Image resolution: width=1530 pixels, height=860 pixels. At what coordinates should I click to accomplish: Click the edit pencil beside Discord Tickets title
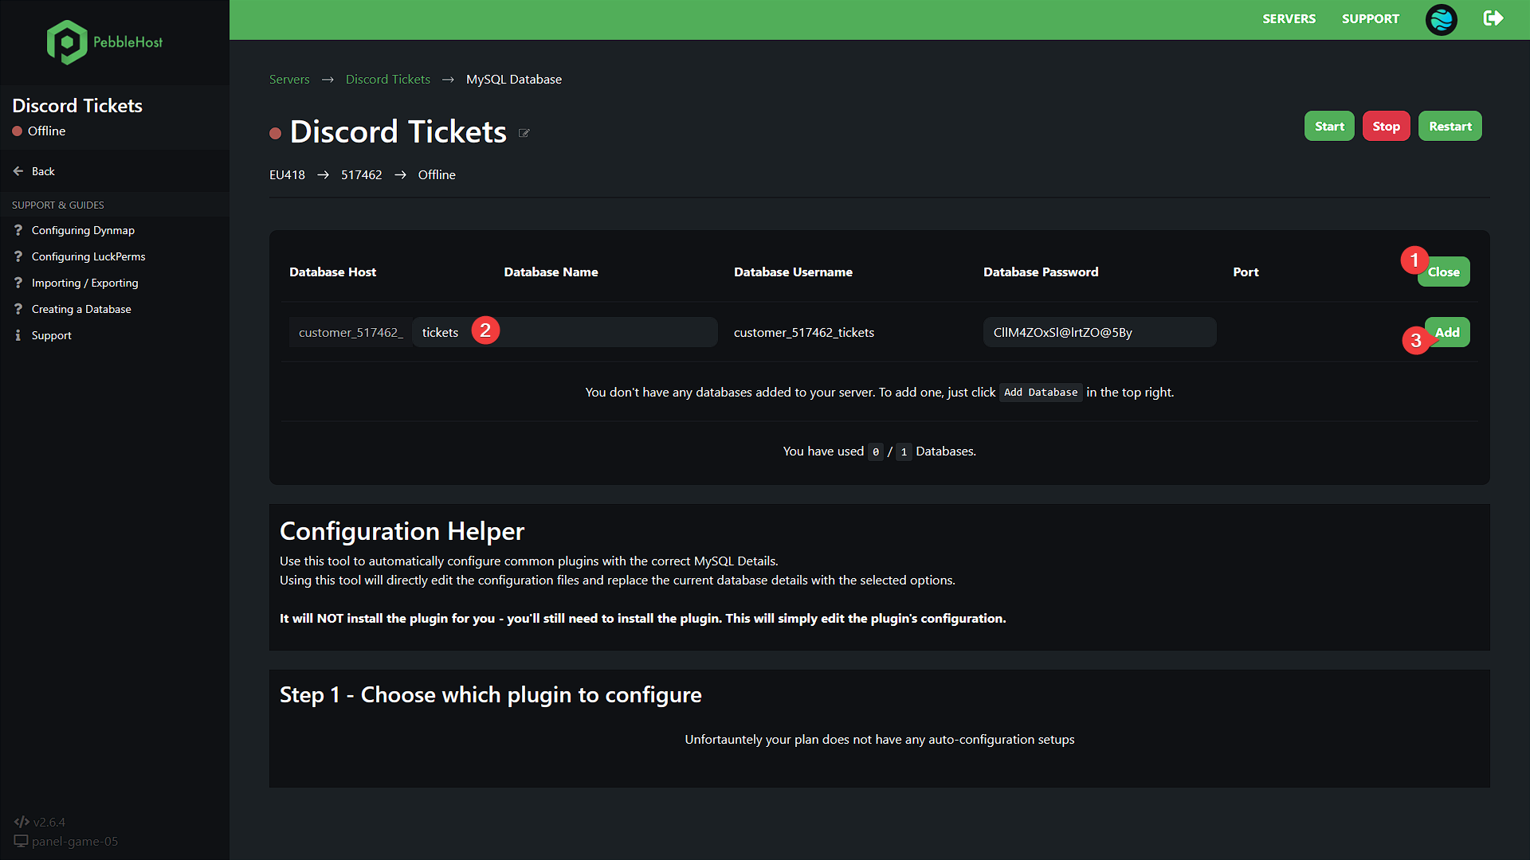coord(524,134)
